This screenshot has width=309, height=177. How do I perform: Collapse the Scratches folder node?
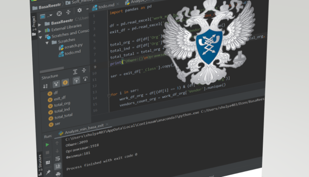coord(48,42)
